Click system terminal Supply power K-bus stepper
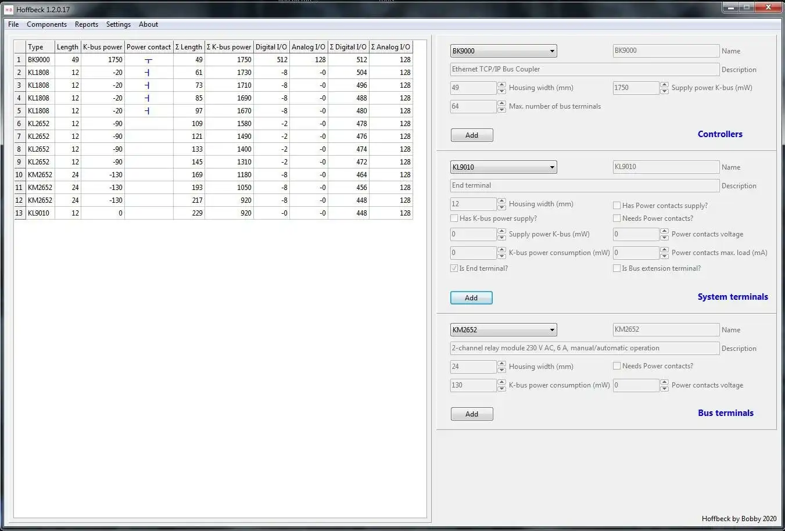Viewport: 785px width, 531px height. pos(501,234)
